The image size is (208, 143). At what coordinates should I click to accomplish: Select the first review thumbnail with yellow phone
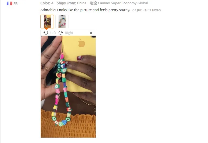point(47,22)
